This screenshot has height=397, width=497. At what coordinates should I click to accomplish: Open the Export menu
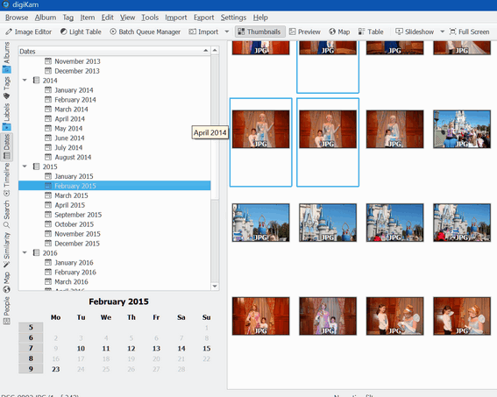tap(204, 18)
